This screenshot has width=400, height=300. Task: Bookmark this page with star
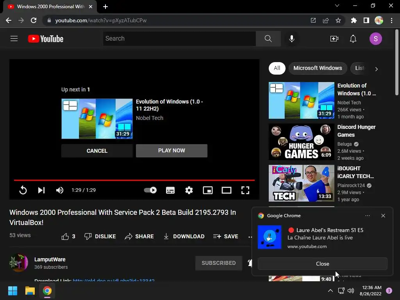pyautogui.click(x=338, y=20)
